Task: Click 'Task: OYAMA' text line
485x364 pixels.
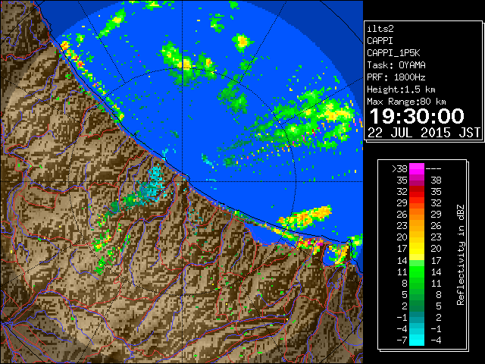Action: coord(396,65)
